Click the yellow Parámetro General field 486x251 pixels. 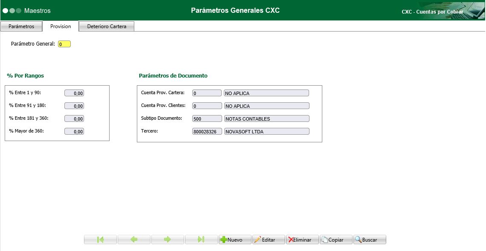(x=64, y=43)
